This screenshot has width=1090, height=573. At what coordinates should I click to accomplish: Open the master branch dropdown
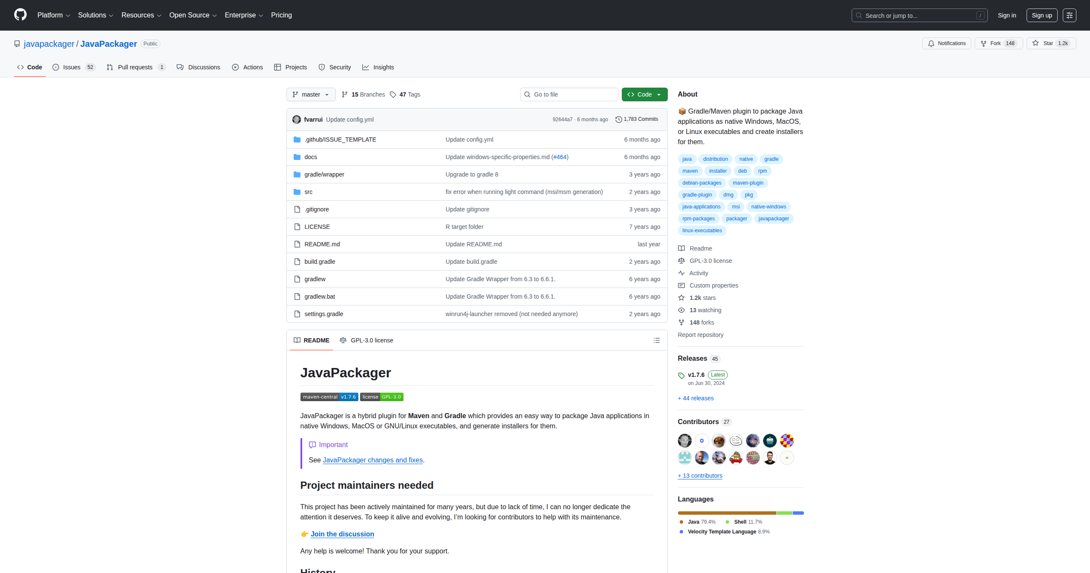311,94
